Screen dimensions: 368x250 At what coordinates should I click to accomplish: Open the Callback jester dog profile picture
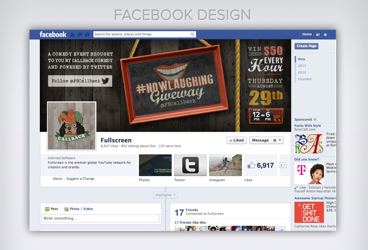(72, 126)
